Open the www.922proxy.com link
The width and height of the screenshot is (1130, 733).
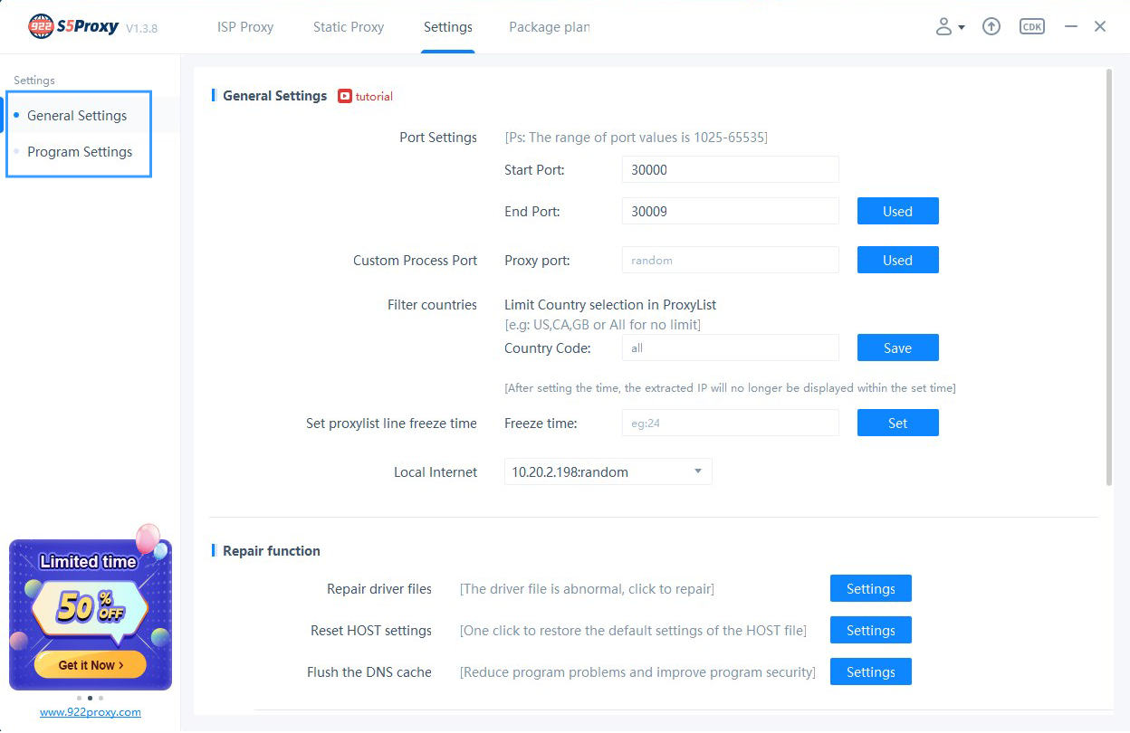tap(91, 712)
